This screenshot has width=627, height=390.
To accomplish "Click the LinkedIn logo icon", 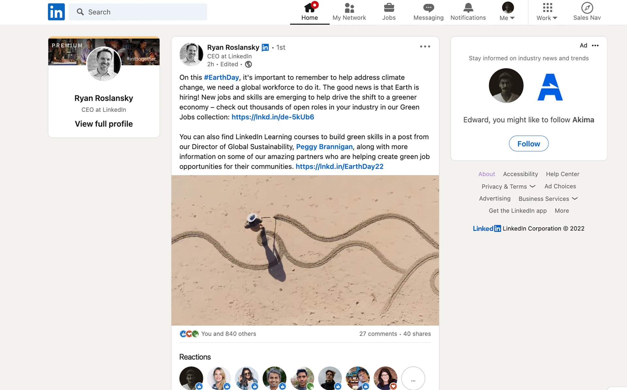I will [x=56, y=12].
